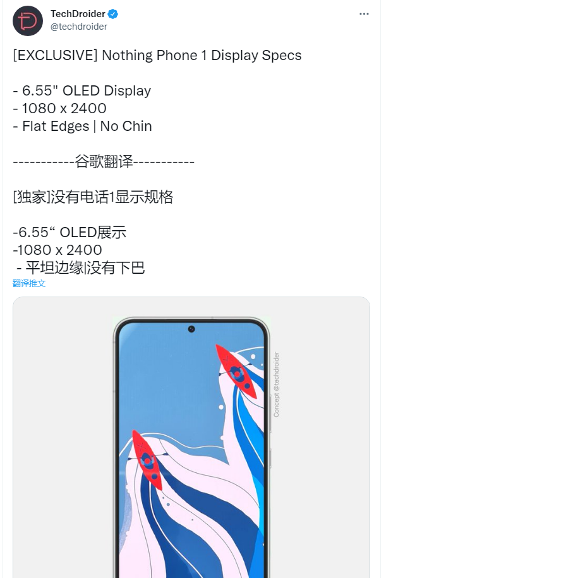The width and height of the screenshot is (566, 578).
Task: Click the phone's punch-hole camera dot
Action: tap(191, 329)
